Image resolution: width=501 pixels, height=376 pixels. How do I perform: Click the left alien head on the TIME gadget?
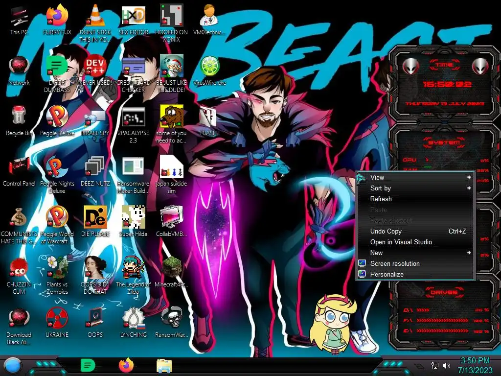coord(411,67)
